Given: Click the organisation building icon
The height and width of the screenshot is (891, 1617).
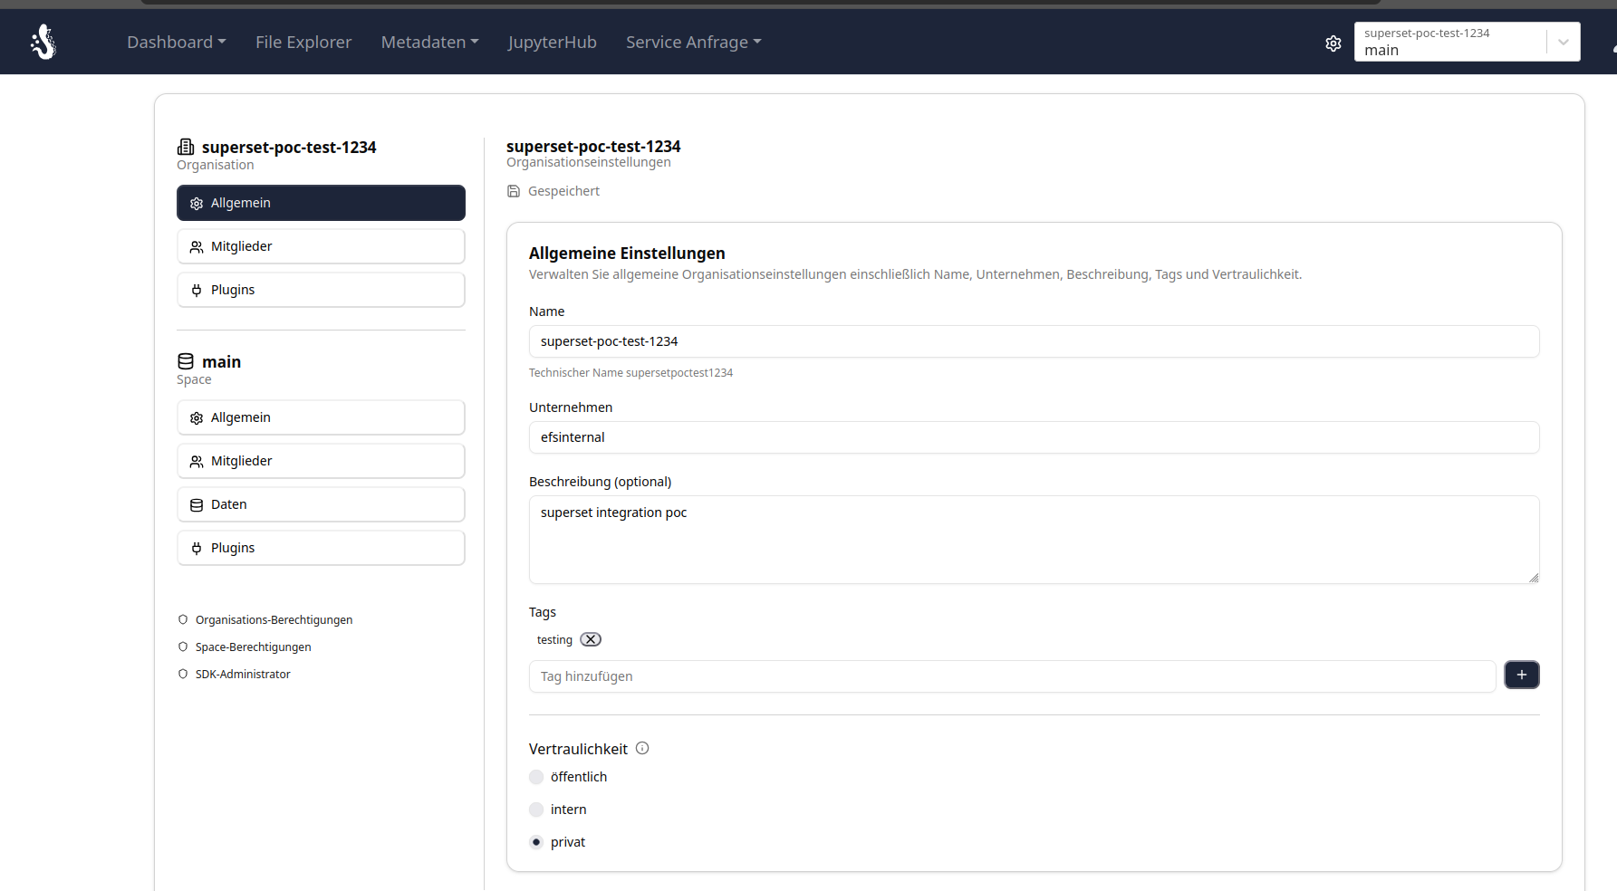Looking at the screenshot, I should tap(186, 147).
